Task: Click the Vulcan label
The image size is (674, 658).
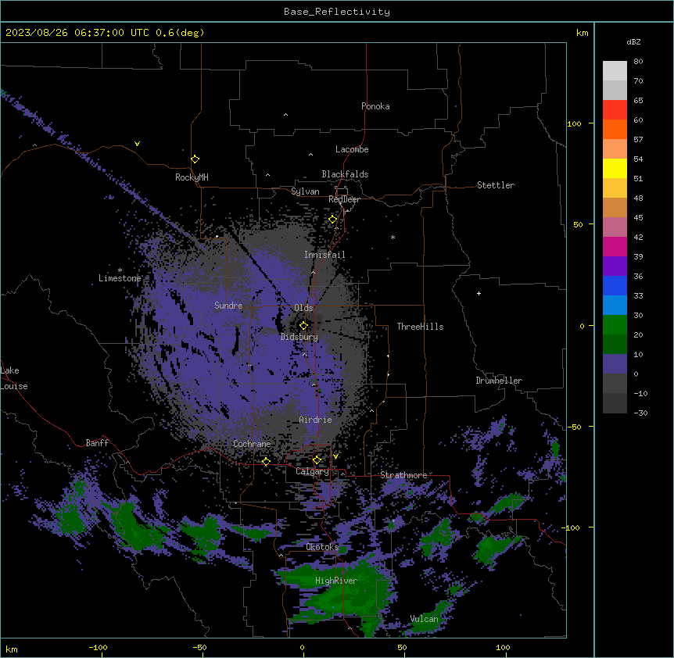Action: coord(424,618)
